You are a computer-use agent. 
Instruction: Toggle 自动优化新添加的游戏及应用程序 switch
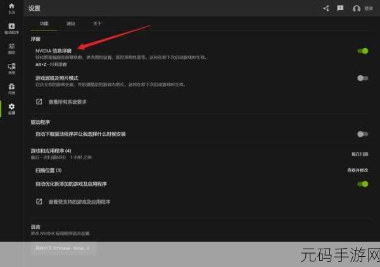point(363,184)
